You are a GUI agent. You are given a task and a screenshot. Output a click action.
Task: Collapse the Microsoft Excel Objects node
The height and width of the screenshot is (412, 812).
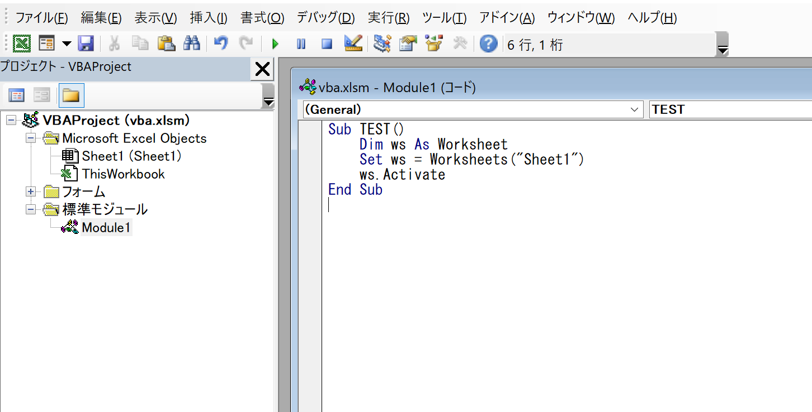coord(31,138)
